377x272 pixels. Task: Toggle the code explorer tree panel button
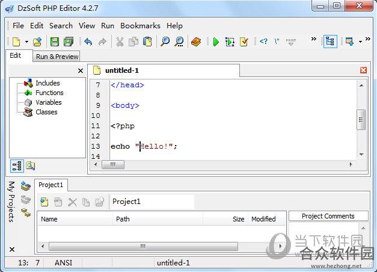[330, 42]
